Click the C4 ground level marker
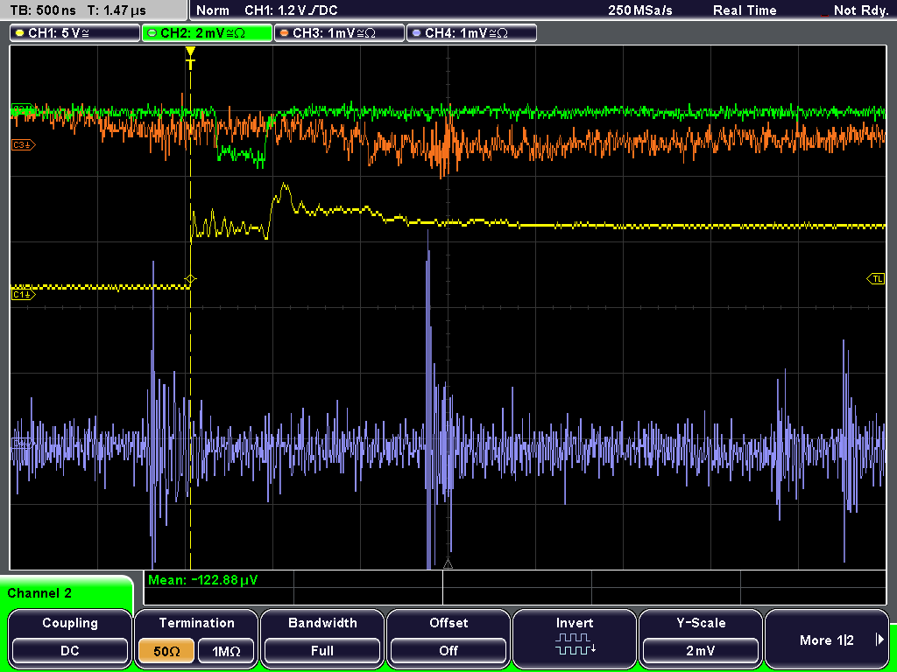Viewport: 897px width, 672px height. coord(23,444)
